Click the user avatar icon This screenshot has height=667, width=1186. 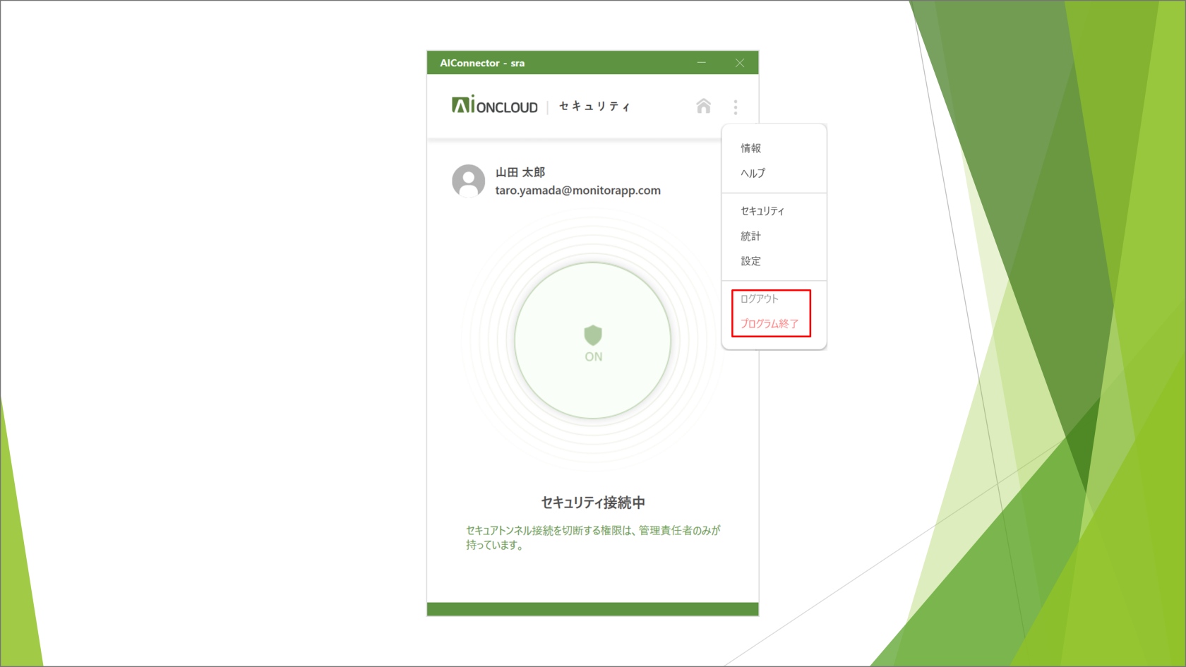(468, 181)
